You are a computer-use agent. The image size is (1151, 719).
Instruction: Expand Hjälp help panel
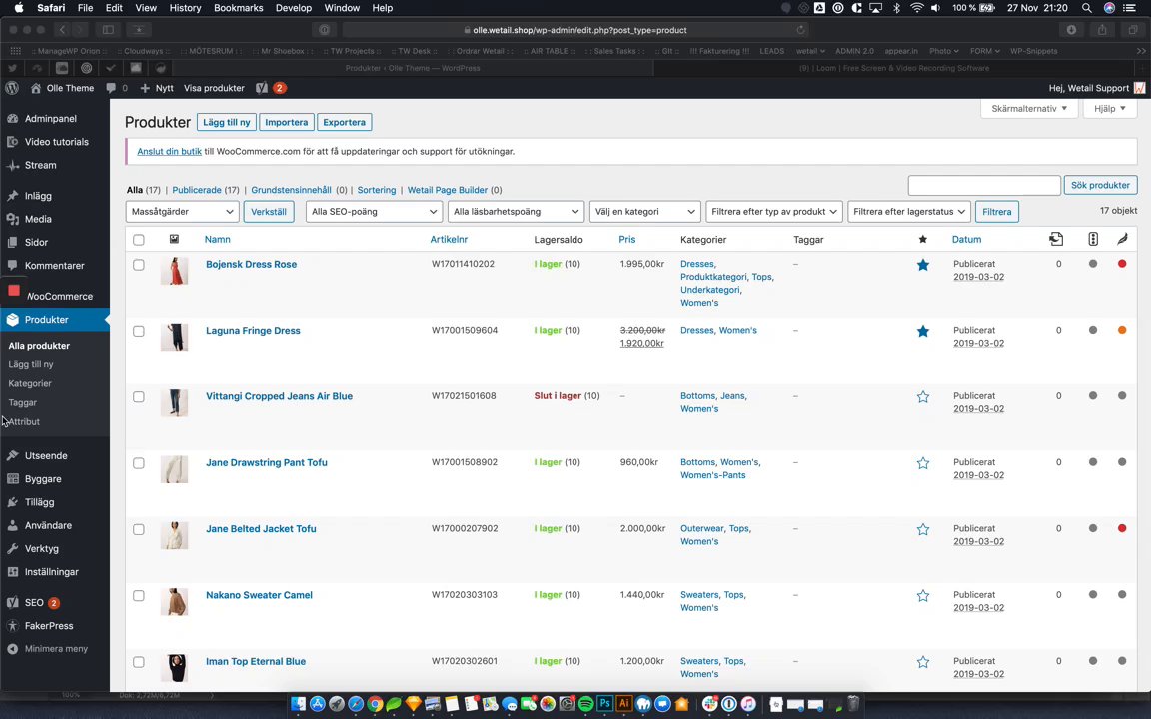pyautogui.click(x=1110, y=109)
